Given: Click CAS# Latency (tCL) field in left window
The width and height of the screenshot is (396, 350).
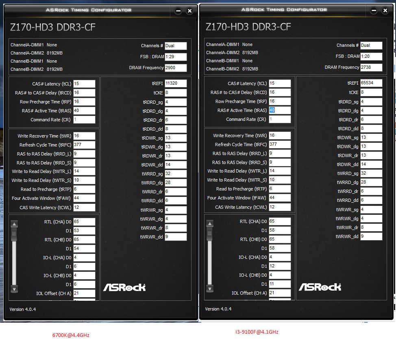Looking at the screenshot, I should click(84, 84).
